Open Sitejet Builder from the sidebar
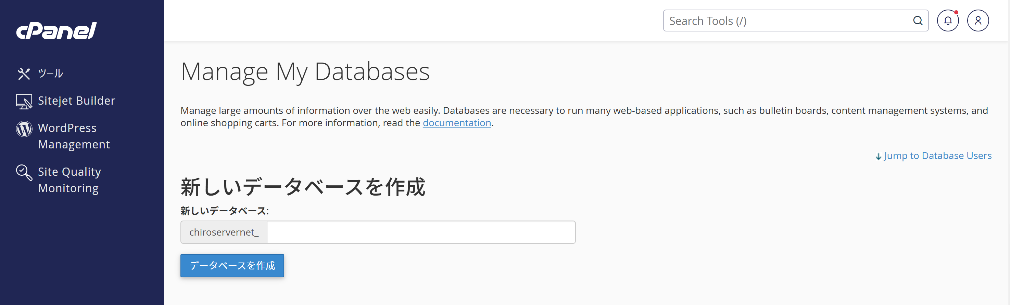 [x=76, y=101]
